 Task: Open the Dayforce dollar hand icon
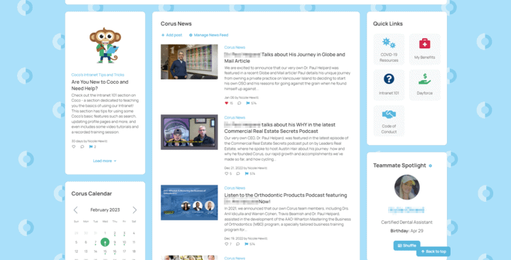coord(424,79)
